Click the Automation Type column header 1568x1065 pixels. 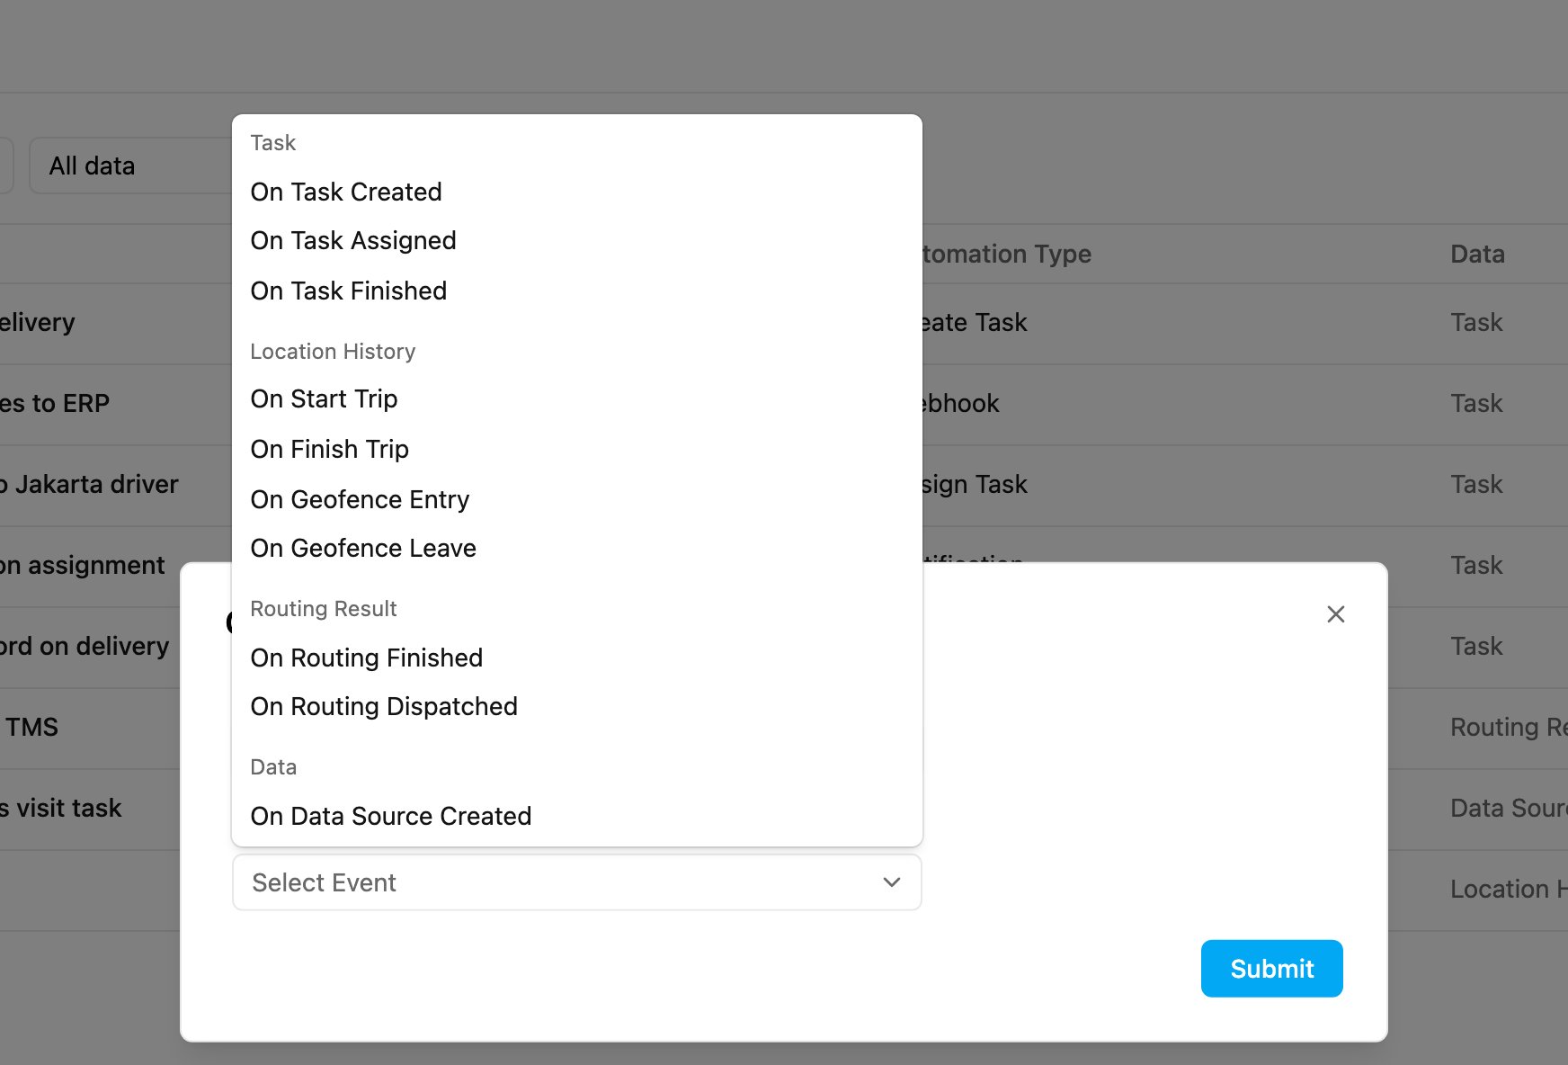pyautogui.click(x=1007, y=254)
